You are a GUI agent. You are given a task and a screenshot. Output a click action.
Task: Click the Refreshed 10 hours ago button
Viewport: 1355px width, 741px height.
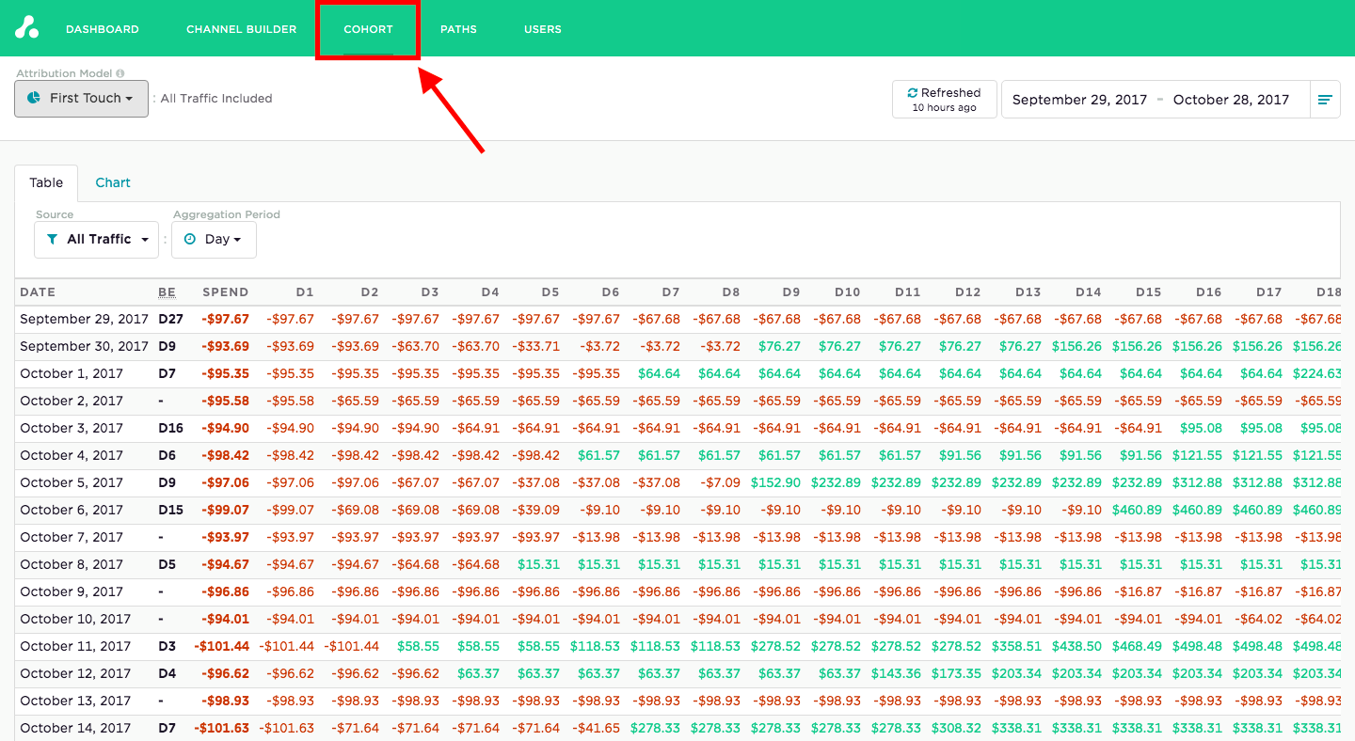(944, 100)
